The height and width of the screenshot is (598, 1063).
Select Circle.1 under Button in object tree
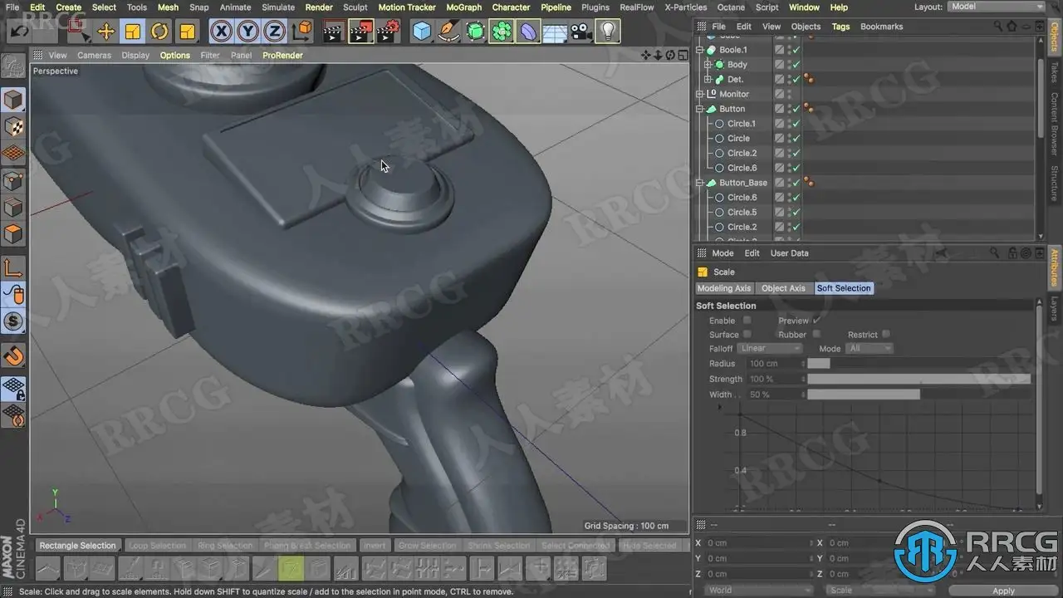742,124
